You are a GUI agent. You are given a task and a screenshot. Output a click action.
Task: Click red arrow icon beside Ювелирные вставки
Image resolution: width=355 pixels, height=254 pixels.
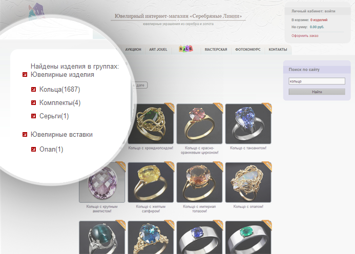[25, 135]
